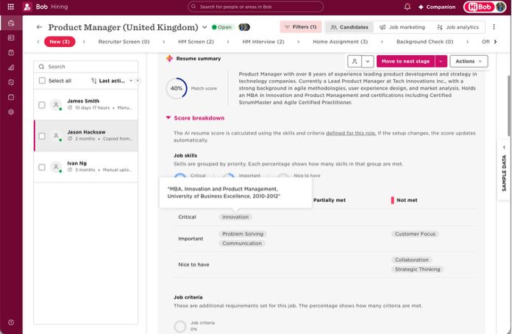Select the Recruiter Screen (0) stage
Viewport: 512px width, 334px height.
click(x=124, y=42)
